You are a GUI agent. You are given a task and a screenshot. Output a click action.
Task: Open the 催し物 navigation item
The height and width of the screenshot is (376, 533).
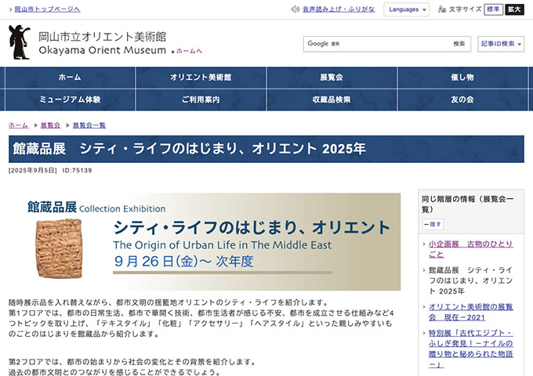coord(462,78)
